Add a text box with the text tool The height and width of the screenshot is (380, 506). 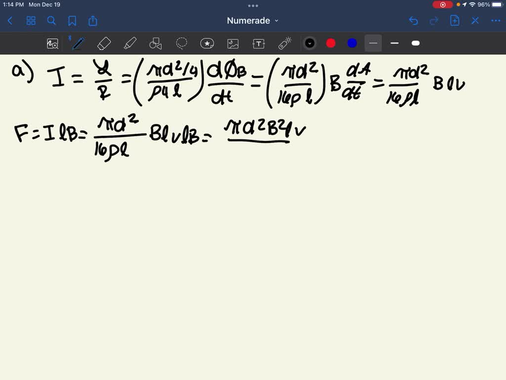[x=258, y=44]
